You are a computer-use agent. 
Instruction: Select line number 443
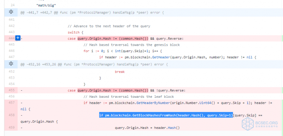click(x=11, y=32)
